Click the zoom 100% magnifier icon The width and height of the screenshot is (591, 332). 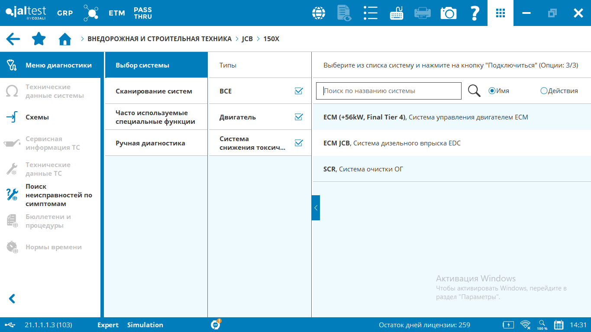(542, 325)
